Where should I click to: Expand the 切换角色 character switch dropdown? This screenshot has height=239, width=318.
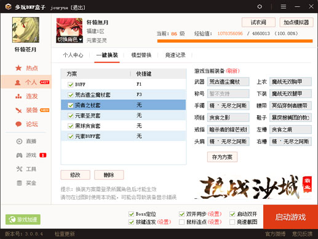pyautogui.click(x=70, y=39)
